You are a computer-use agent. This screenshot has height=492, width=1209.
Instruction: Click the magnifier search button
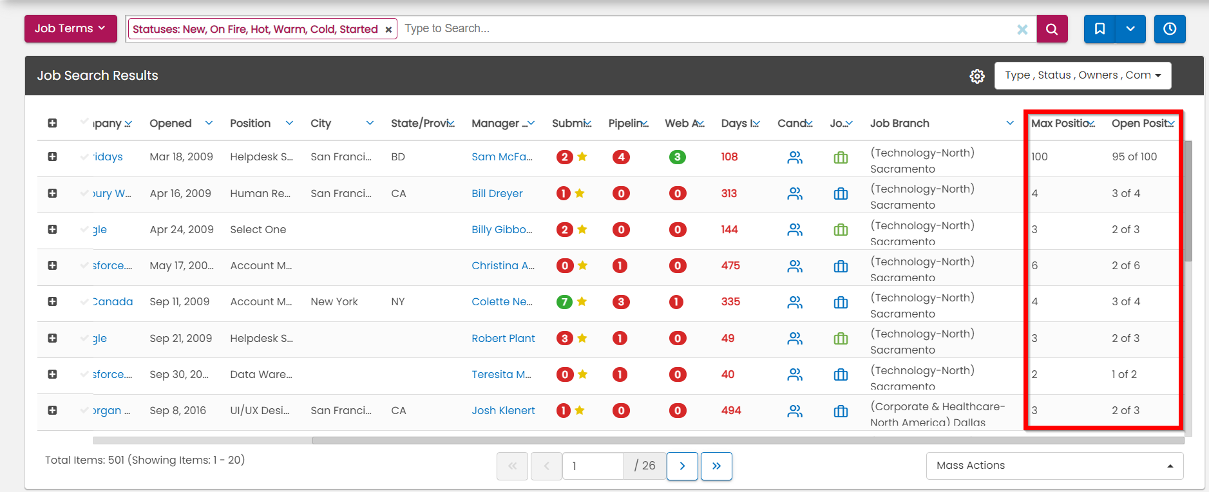1051,29
